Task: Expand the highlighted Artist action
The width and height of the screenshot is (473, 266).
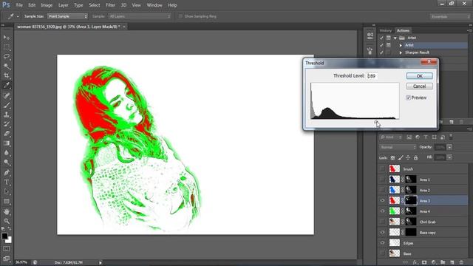Action: pos(401,45)
